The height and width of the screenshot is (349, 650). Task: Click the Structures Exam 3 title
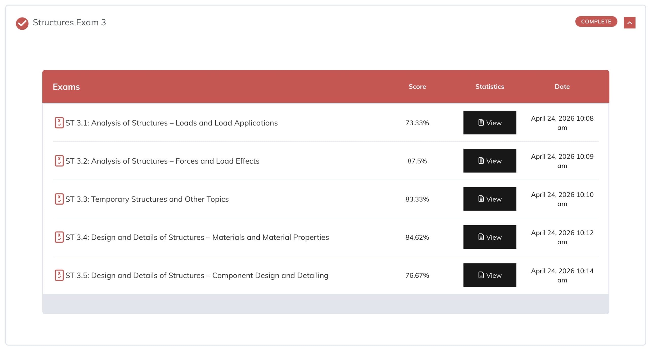69,22
